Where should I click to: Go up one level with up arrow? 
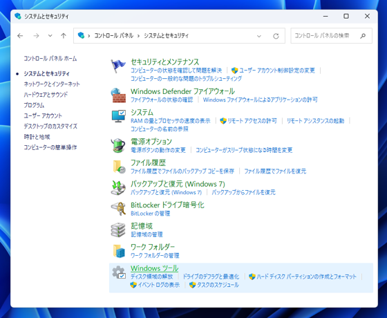point(64,36)
